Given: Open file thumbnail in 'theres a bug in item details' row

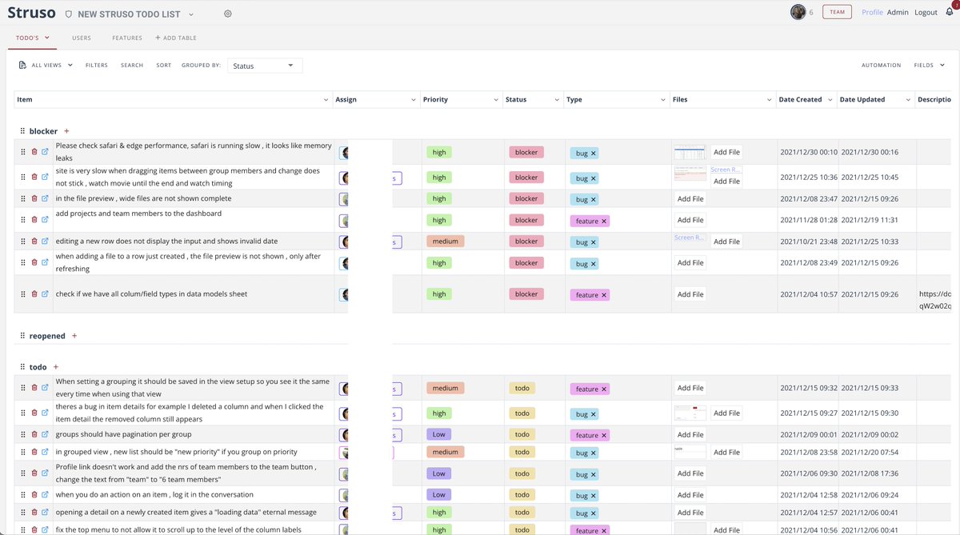Looking at the screenshot, I should (x=690, y=413).
